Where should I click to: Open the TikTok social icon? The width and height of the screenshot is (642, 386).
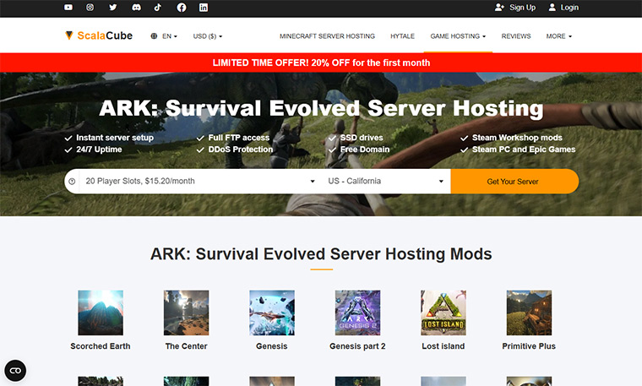[158, 8]
